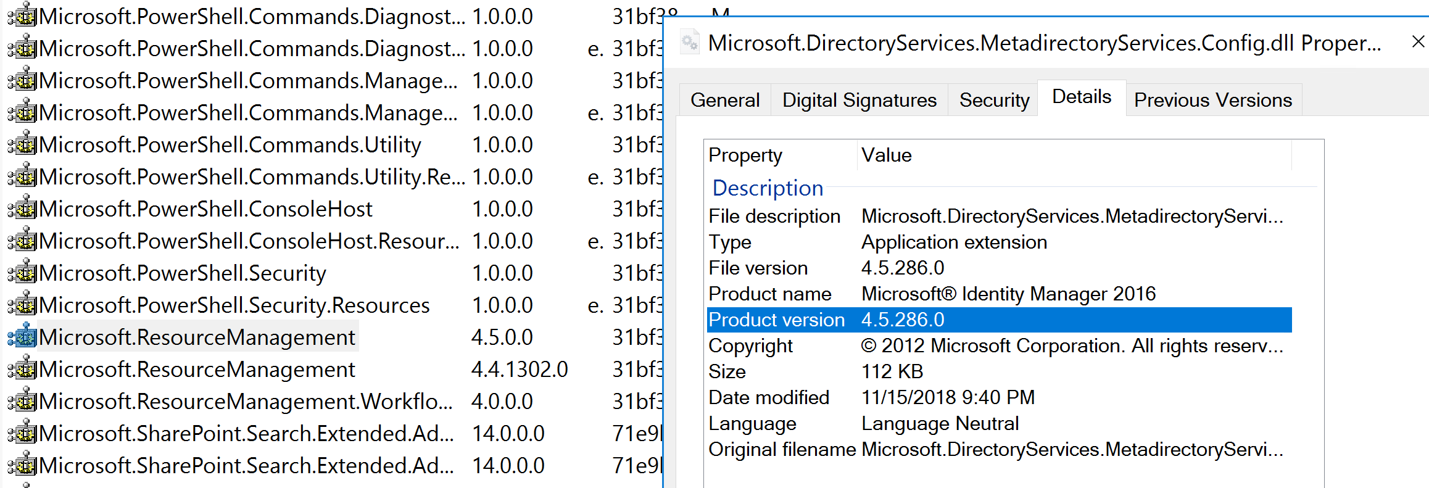Click the Microsoft.PowerShell.ConsoleHost assembly icon
This screenshot has width=1429, height=488.
22,209
